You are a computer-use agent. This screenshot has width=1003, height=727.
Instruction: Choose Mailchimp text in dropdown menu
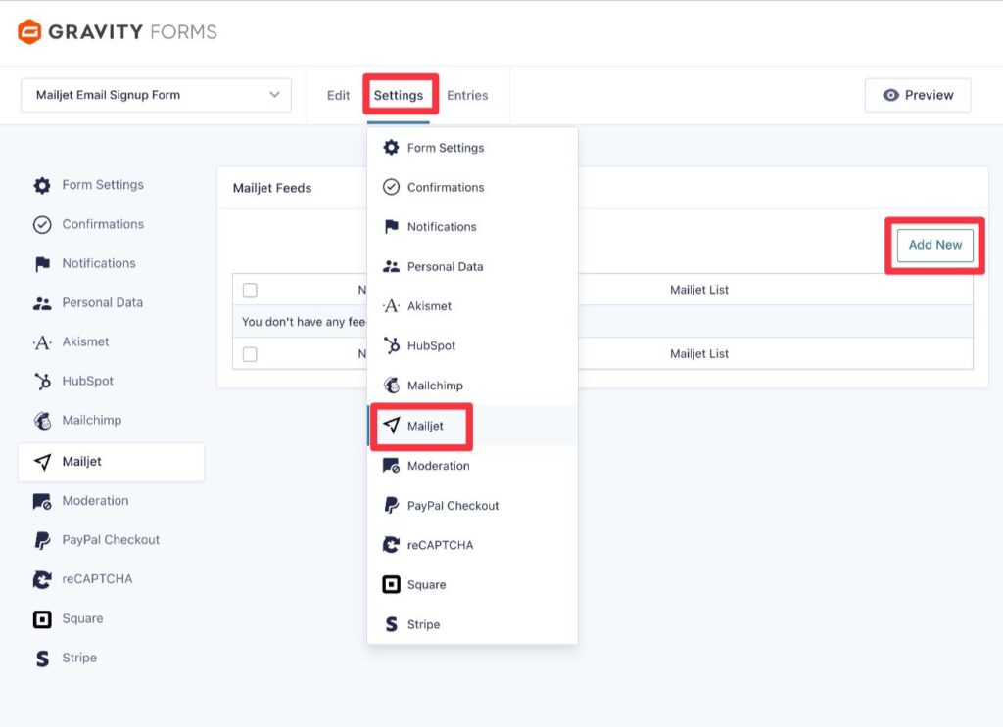[x=435, y=386]
